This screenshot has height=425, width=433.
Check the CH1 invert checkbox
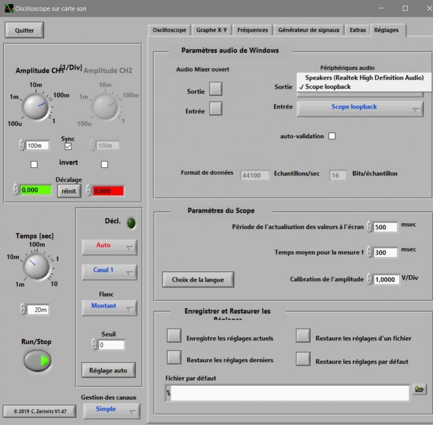coord(34,164)
